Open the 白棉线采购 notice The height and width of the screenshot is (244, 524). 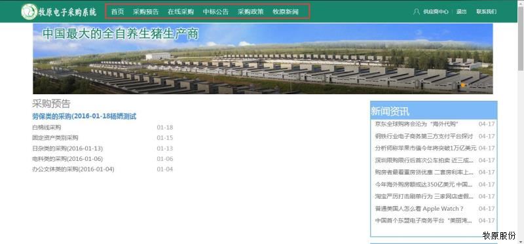coord(47,128)
